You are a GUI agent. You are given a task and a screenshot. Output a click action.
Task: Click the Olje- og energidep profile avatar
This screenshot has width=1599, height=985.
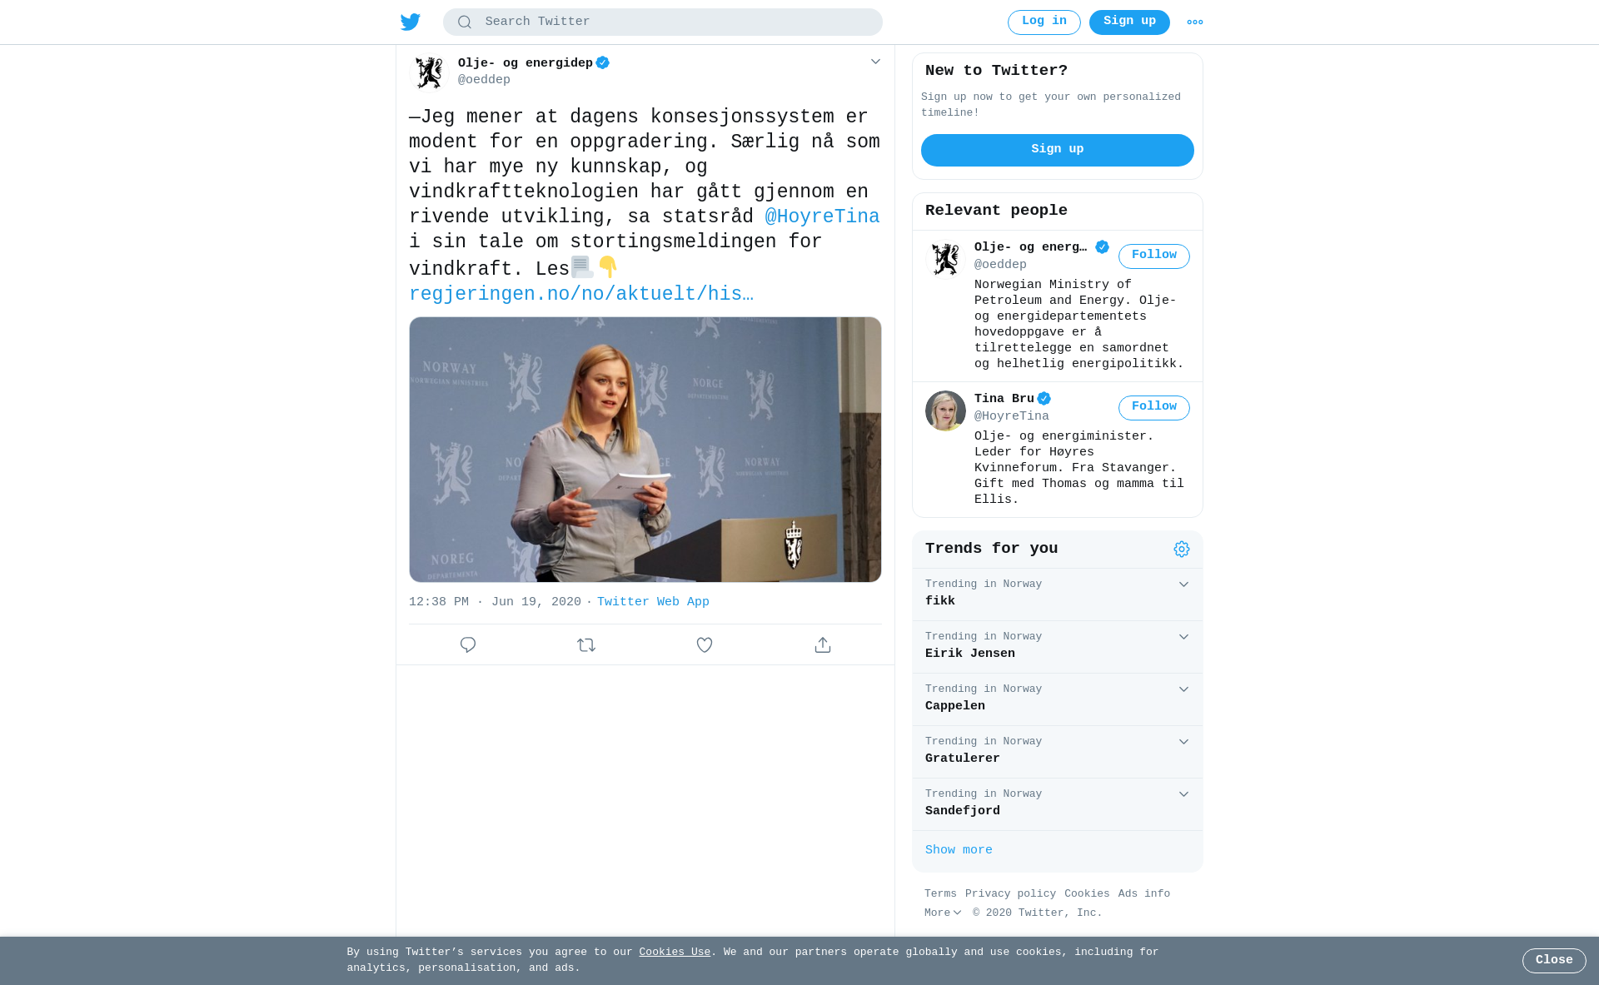coord(430,72)
